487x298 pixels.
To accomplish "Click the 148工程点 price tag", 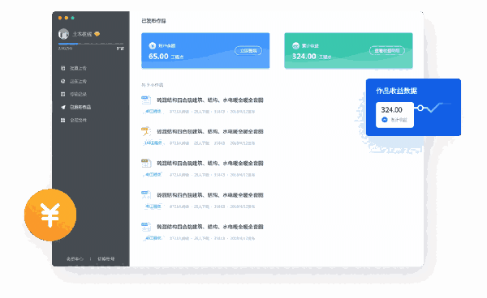I will (153, 143).
